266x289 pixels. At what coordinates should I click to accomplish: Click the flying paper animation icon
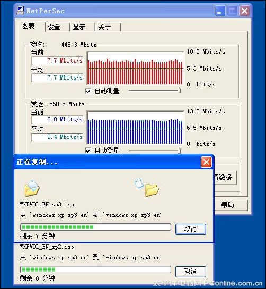139,183
